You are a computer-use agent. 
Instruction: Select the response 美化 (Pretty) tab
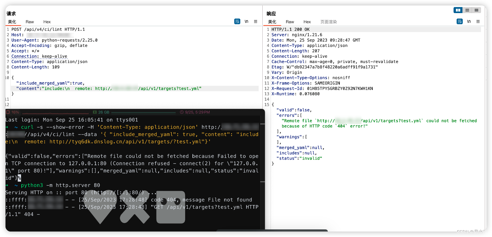[272, 22]
